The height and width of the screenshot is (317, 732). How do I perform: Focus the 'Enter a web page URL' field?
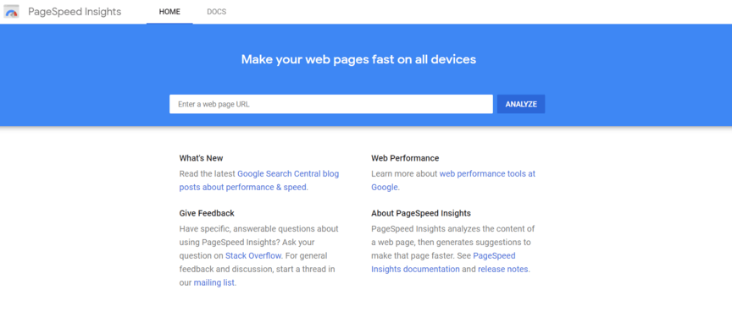(x=331, y=104)
